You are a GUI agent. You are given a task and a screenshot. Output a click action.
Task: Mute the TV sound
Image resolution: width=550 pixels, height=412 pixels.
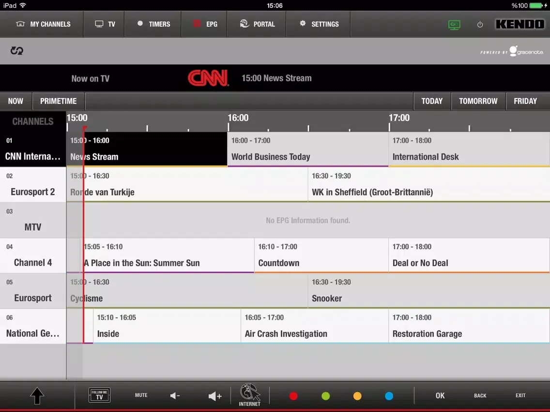pyautogui.click(x=141, y=395)
